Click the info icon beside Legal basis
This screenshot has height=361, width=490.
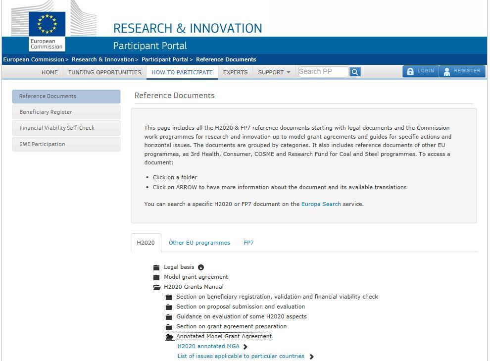[201, 267]
